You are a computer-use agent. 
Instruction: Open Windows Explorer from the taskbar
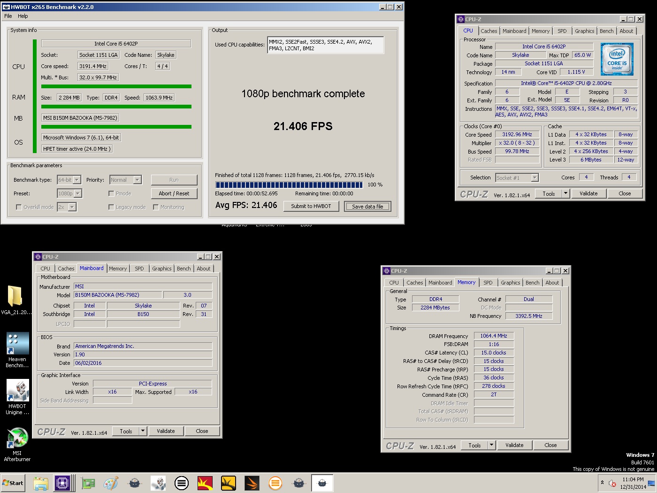41,483
